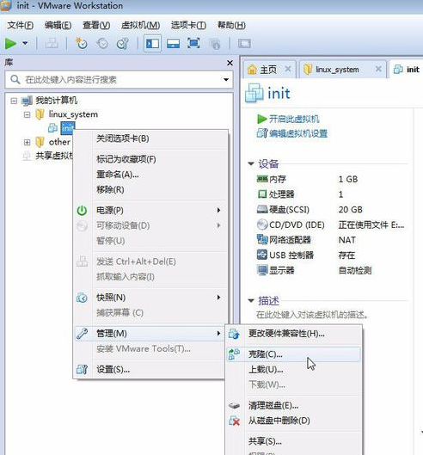
Task: Open the power button dropdown arrow
Action: (25, 44)
